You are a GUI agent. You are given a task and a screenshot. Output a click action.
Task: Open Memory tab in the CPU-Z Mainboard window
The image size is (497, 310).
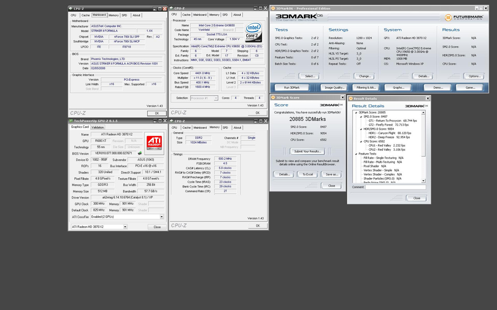pyautogui.click(x=113, y=15)
